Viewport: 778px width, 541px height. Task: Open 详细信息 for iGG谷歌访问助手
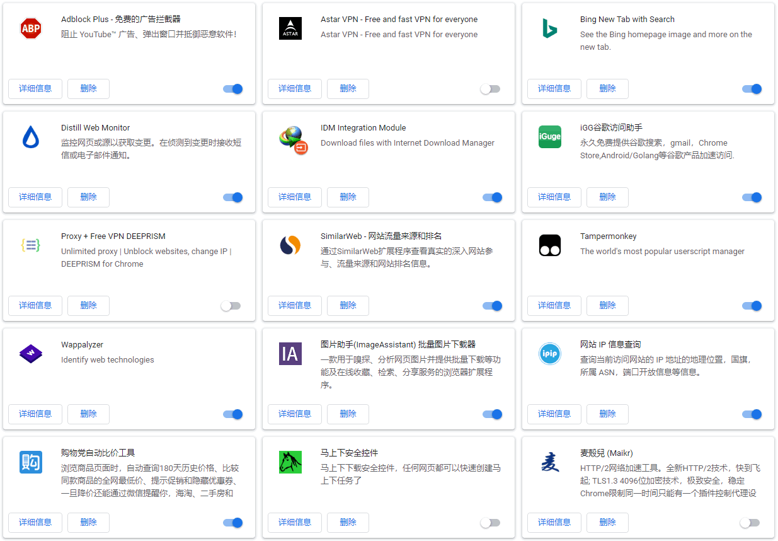(x=554, y=197)
